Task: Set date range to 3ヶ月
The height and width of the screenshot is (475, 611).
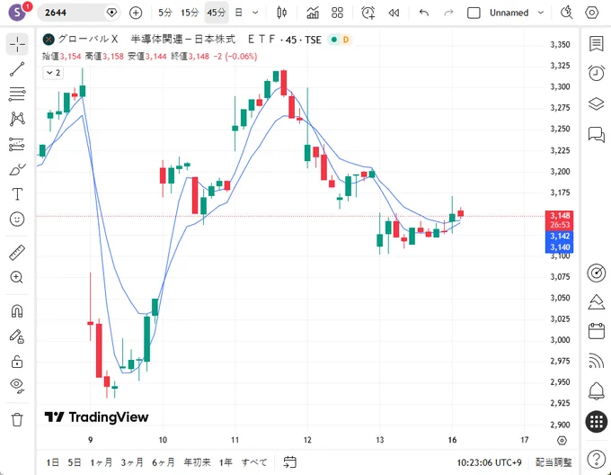Action: 132,462
